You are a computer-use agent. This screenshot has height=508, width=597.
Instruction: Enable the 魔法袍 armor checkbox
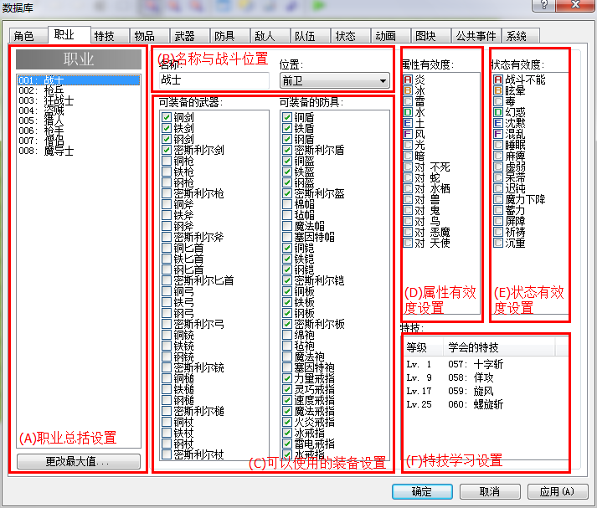[x=286, y=357]
